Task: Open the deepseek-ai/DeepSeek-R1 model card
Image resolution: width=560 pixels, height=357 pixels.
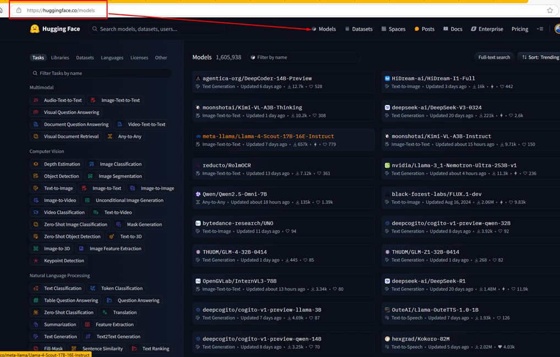Action: pos(428,281)
